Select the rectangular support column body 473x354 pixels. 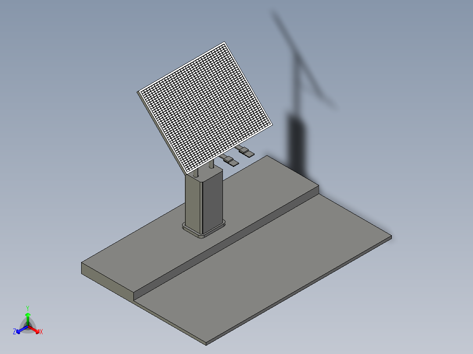click(x=204, y=200)
